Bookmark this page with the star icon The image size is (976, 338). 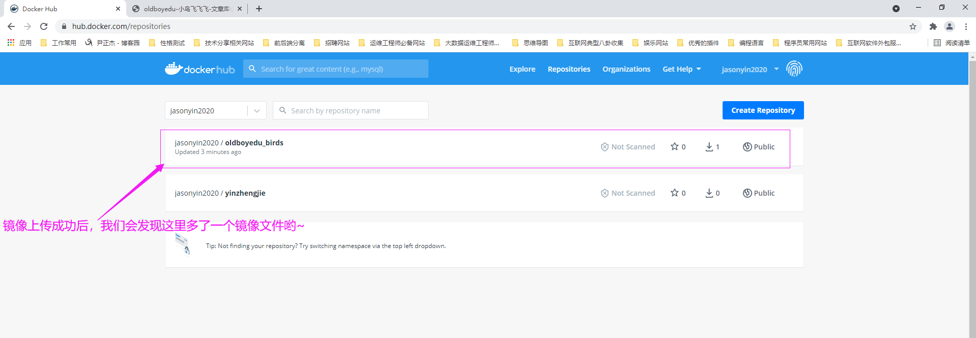(x=913, y=26)
